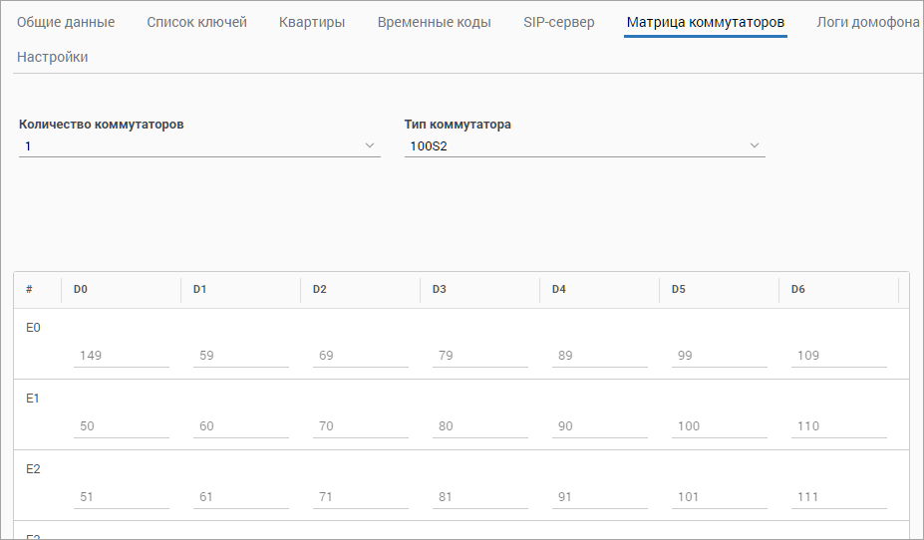924x540 pixels.
Task: Go to the Квартиры tab
Action: [312, 22]
